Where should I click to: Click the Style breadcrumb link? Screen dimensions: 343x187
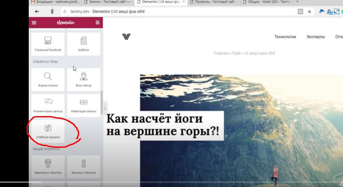[236, 53]
